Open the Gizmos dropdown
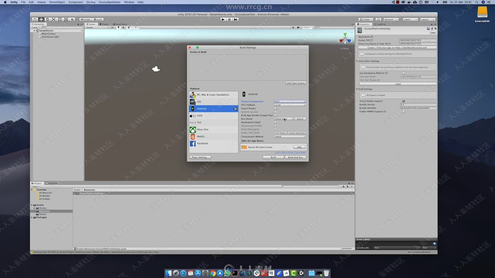495x278 pixels. [x=307, y=27]
